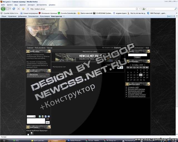Go back with the green Back arrow
The height and width of the screenshot is (142, 178).
(3, 9)
